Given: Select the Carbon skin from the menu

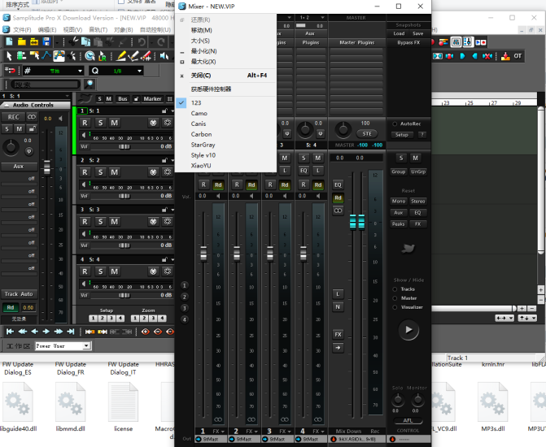Looking at the screenshot, I should (201, 134).
